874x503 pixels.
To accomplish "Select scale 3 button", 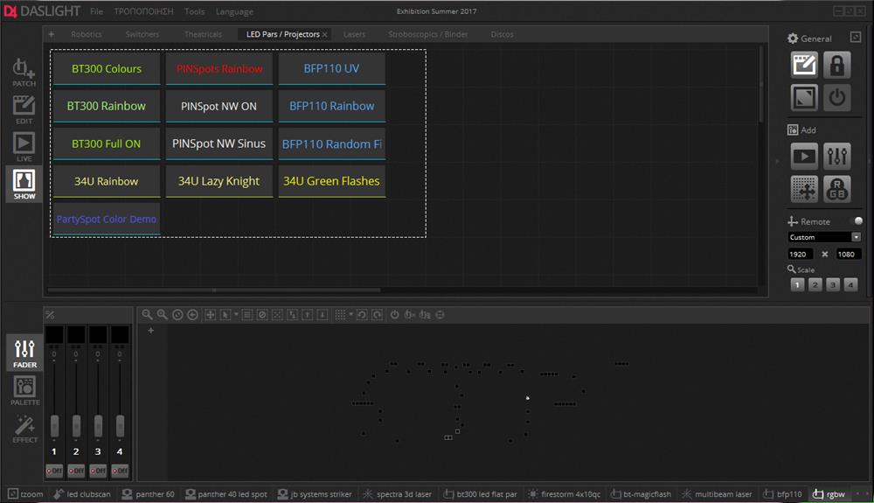I will pos(833,285).
